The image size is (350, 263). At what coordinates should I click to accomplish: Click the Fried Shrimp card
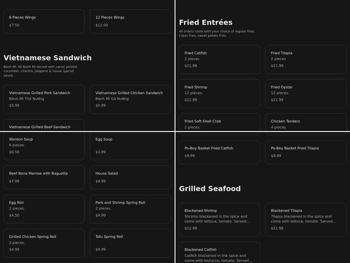coord(219,93)
